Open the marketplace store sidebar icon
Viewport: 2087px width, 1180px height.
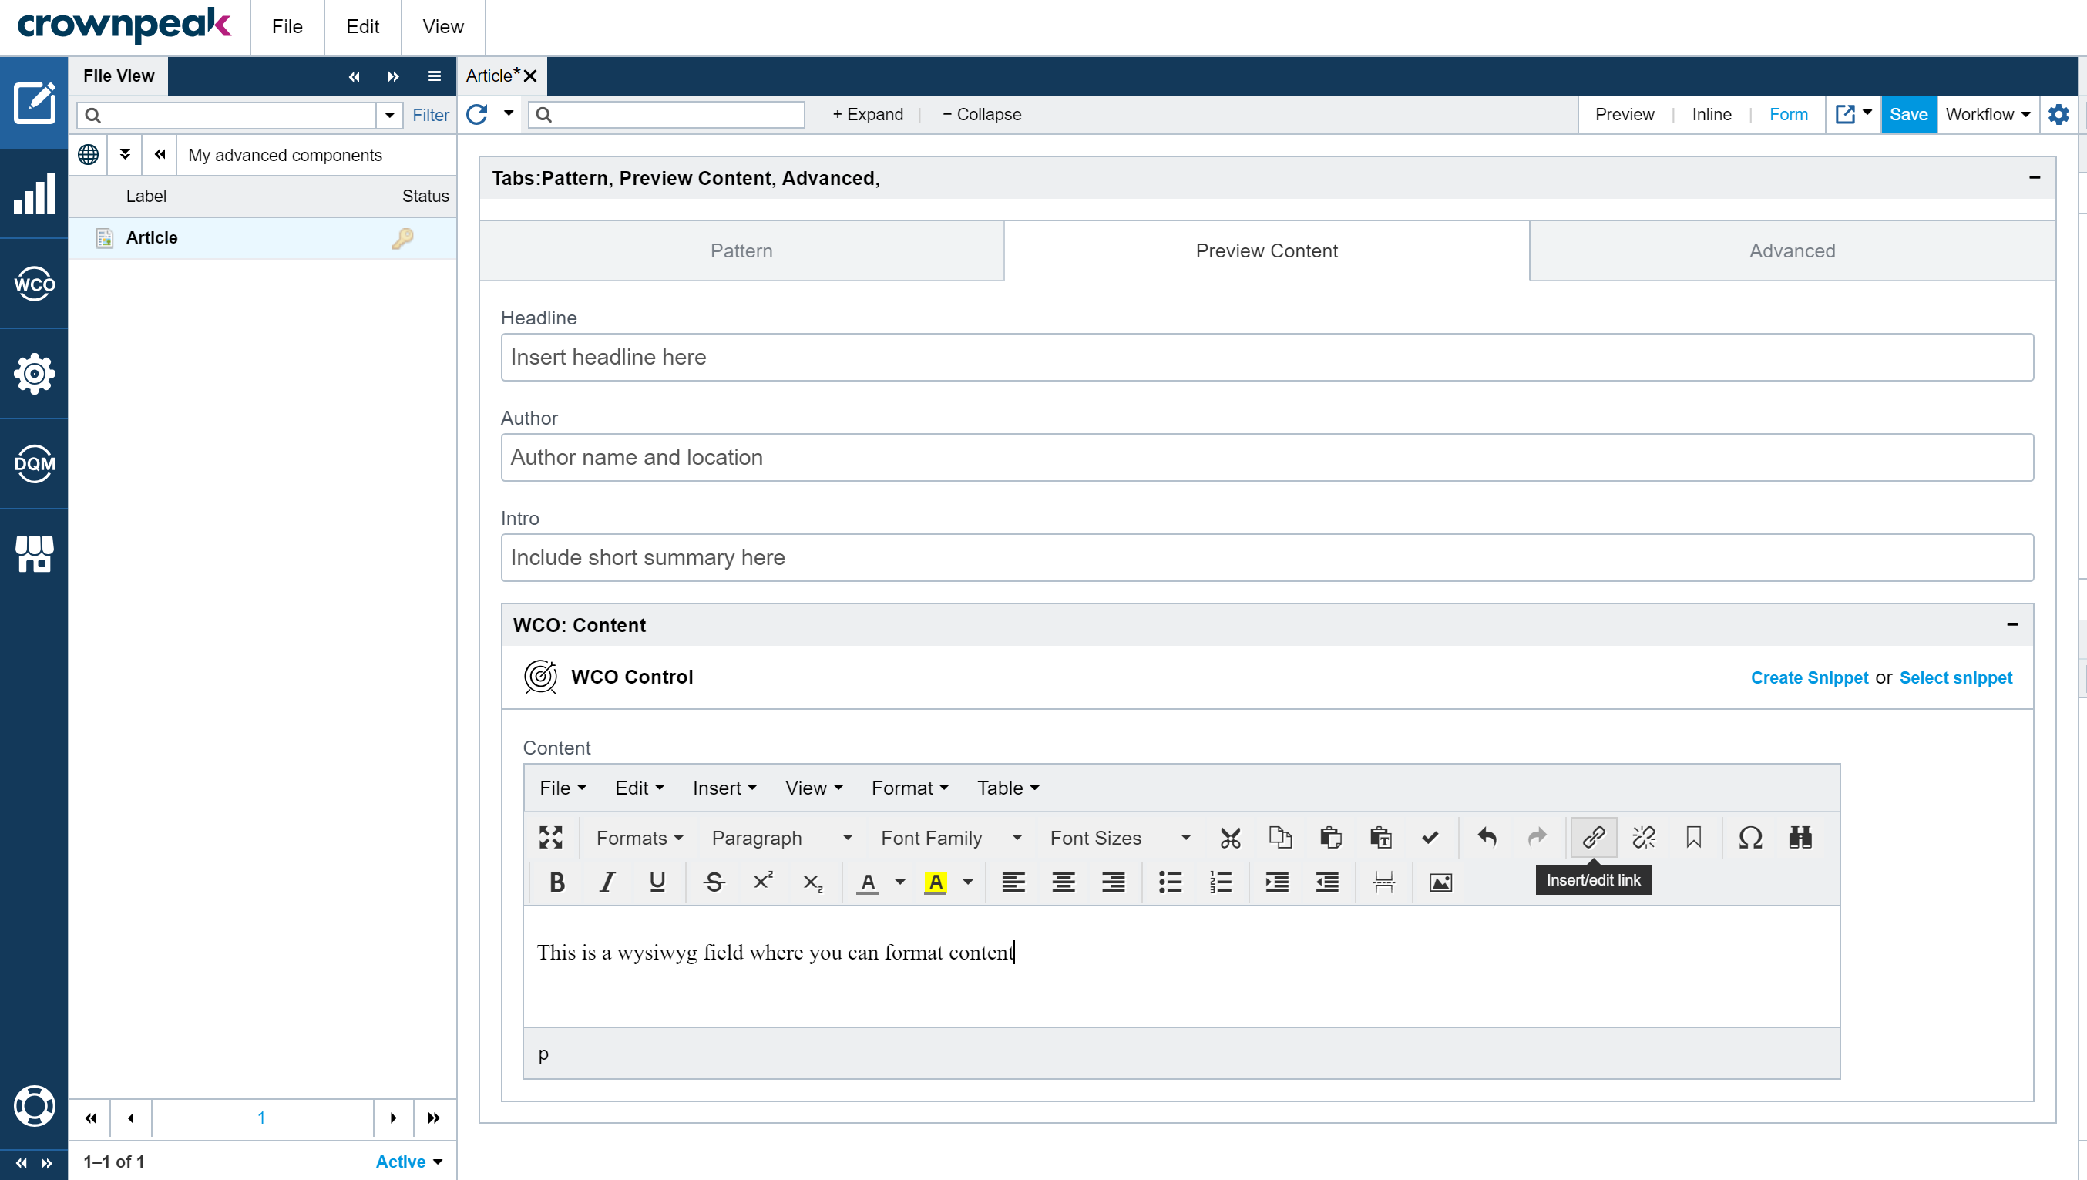pos(34,553)
